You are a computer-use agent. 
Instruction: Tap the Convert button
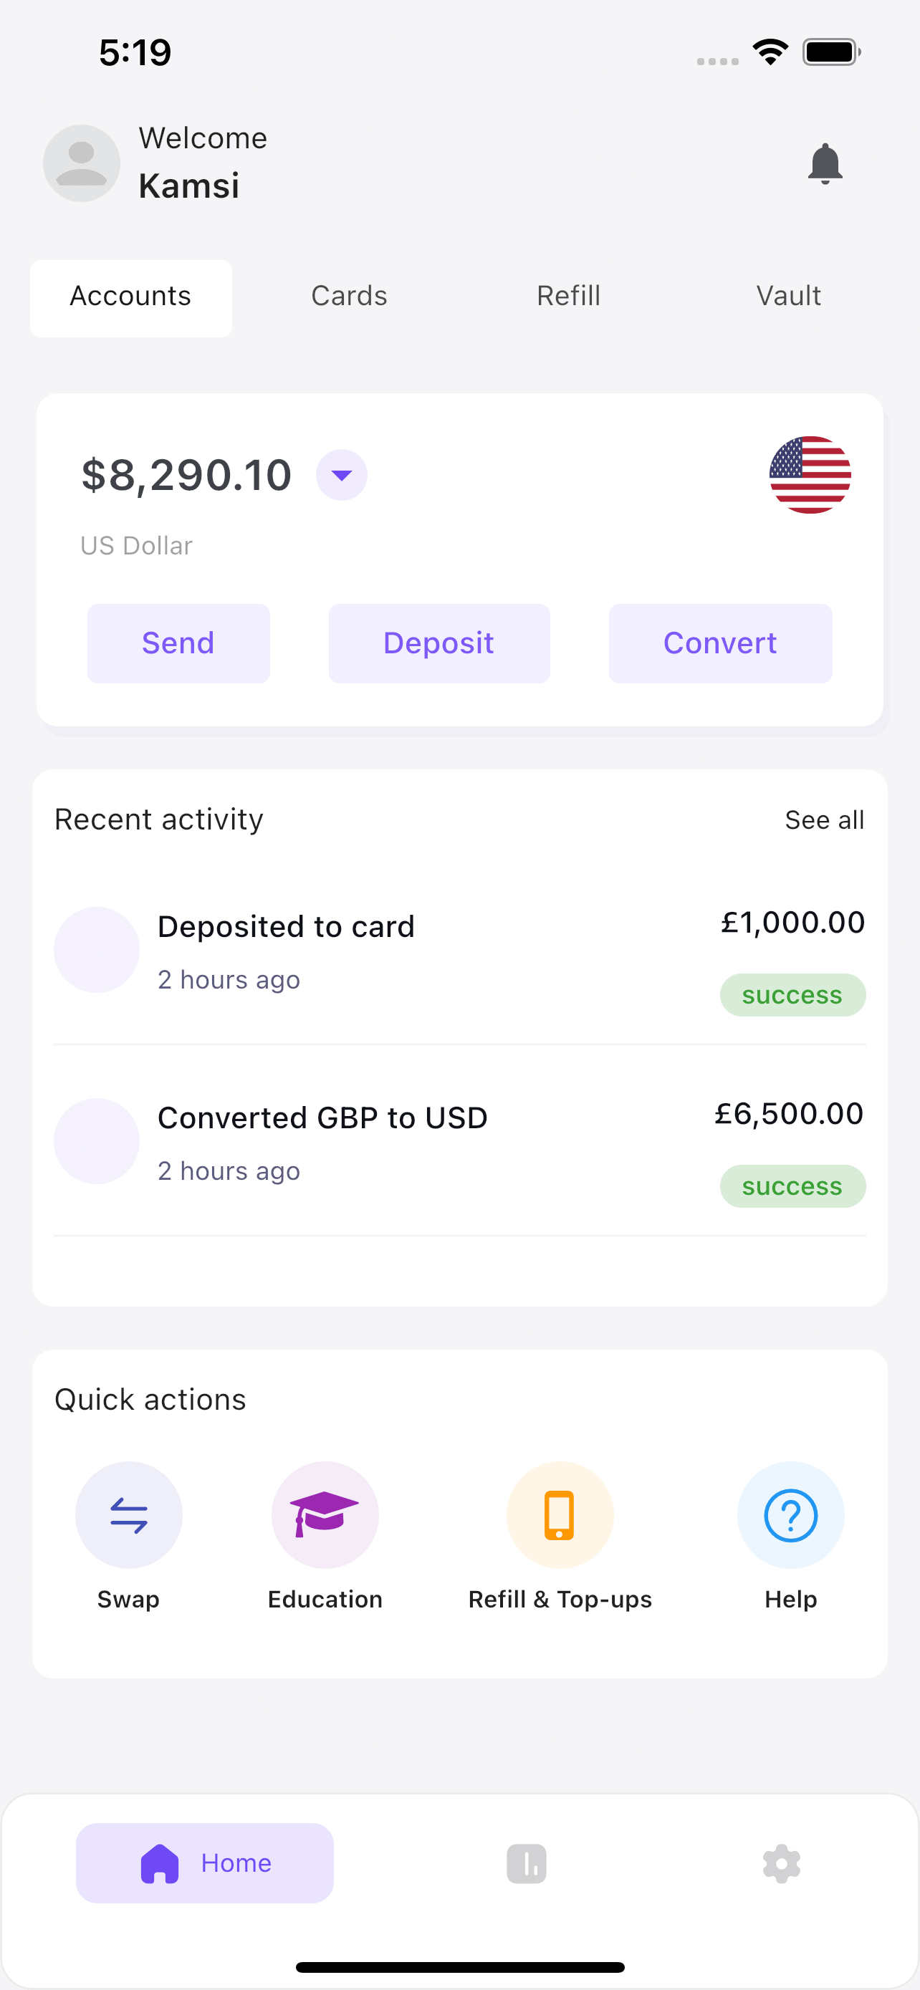pos(720,643)
